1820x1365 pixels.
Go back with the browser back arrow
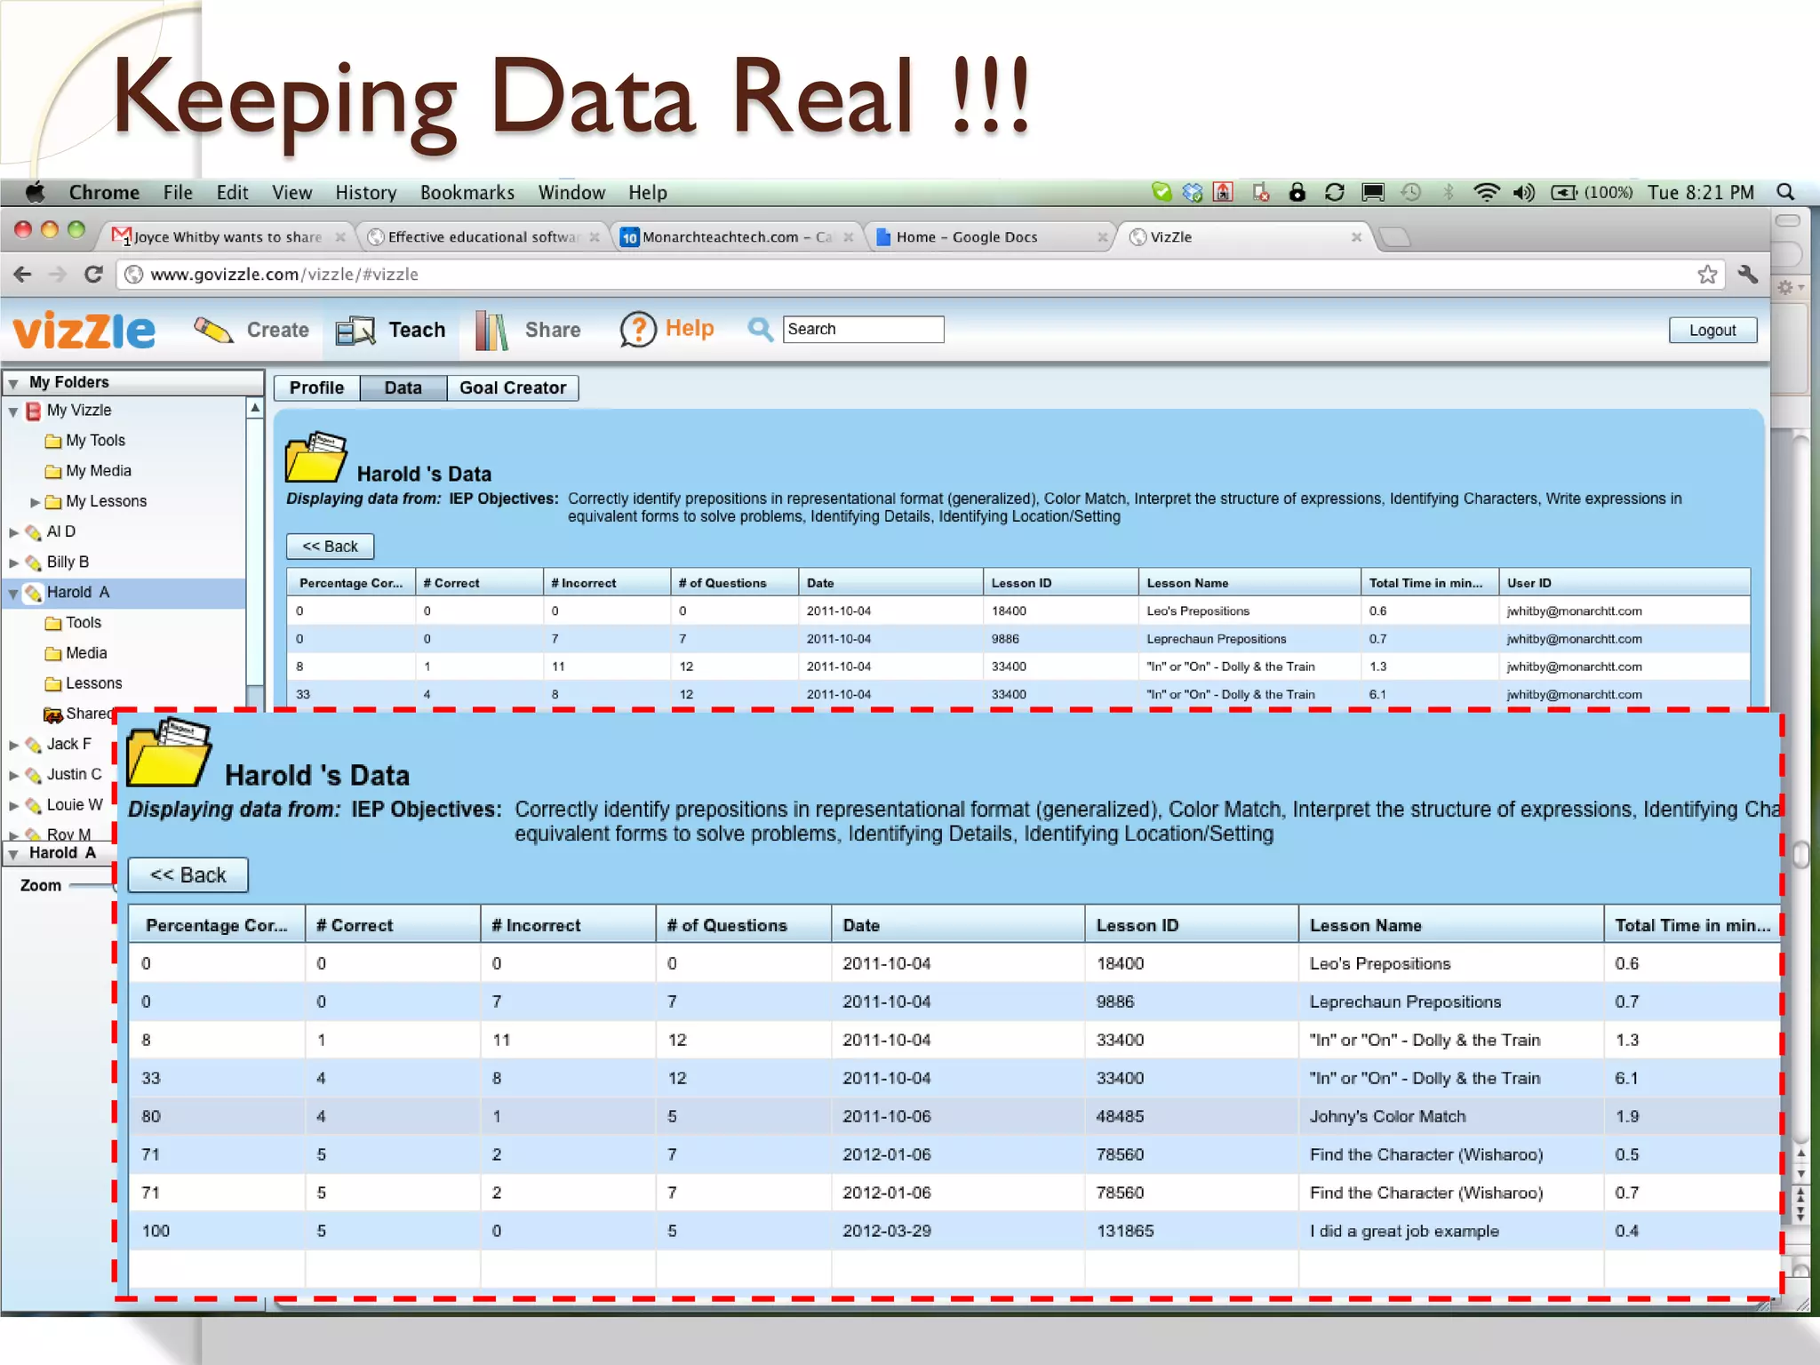(x=23, y=275)
